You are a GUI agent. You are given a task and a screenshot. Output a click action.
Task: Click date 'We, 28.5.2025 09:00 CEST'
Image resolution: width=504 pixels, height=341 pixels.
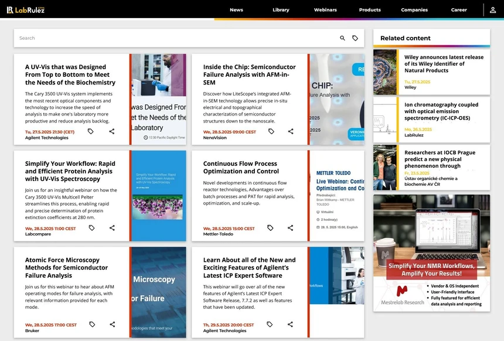point(230,132)
